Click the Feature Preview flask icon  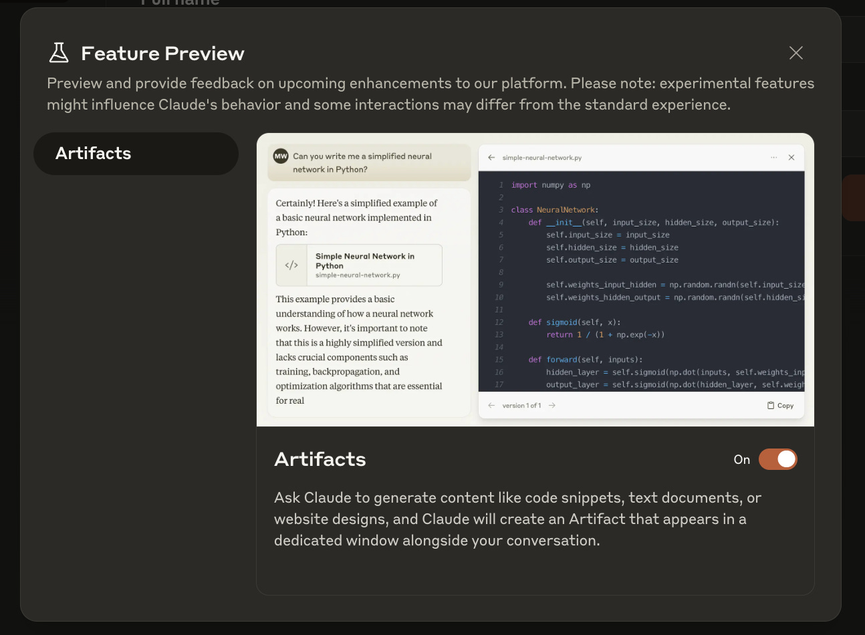[59, 53]
